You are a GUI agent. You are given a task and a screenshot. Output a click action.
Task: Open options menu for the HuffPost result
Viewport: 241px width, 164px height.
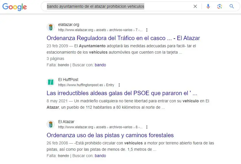tap(119, 85)
